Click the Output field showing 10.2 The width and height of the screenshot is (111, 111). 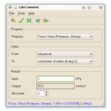56,86
